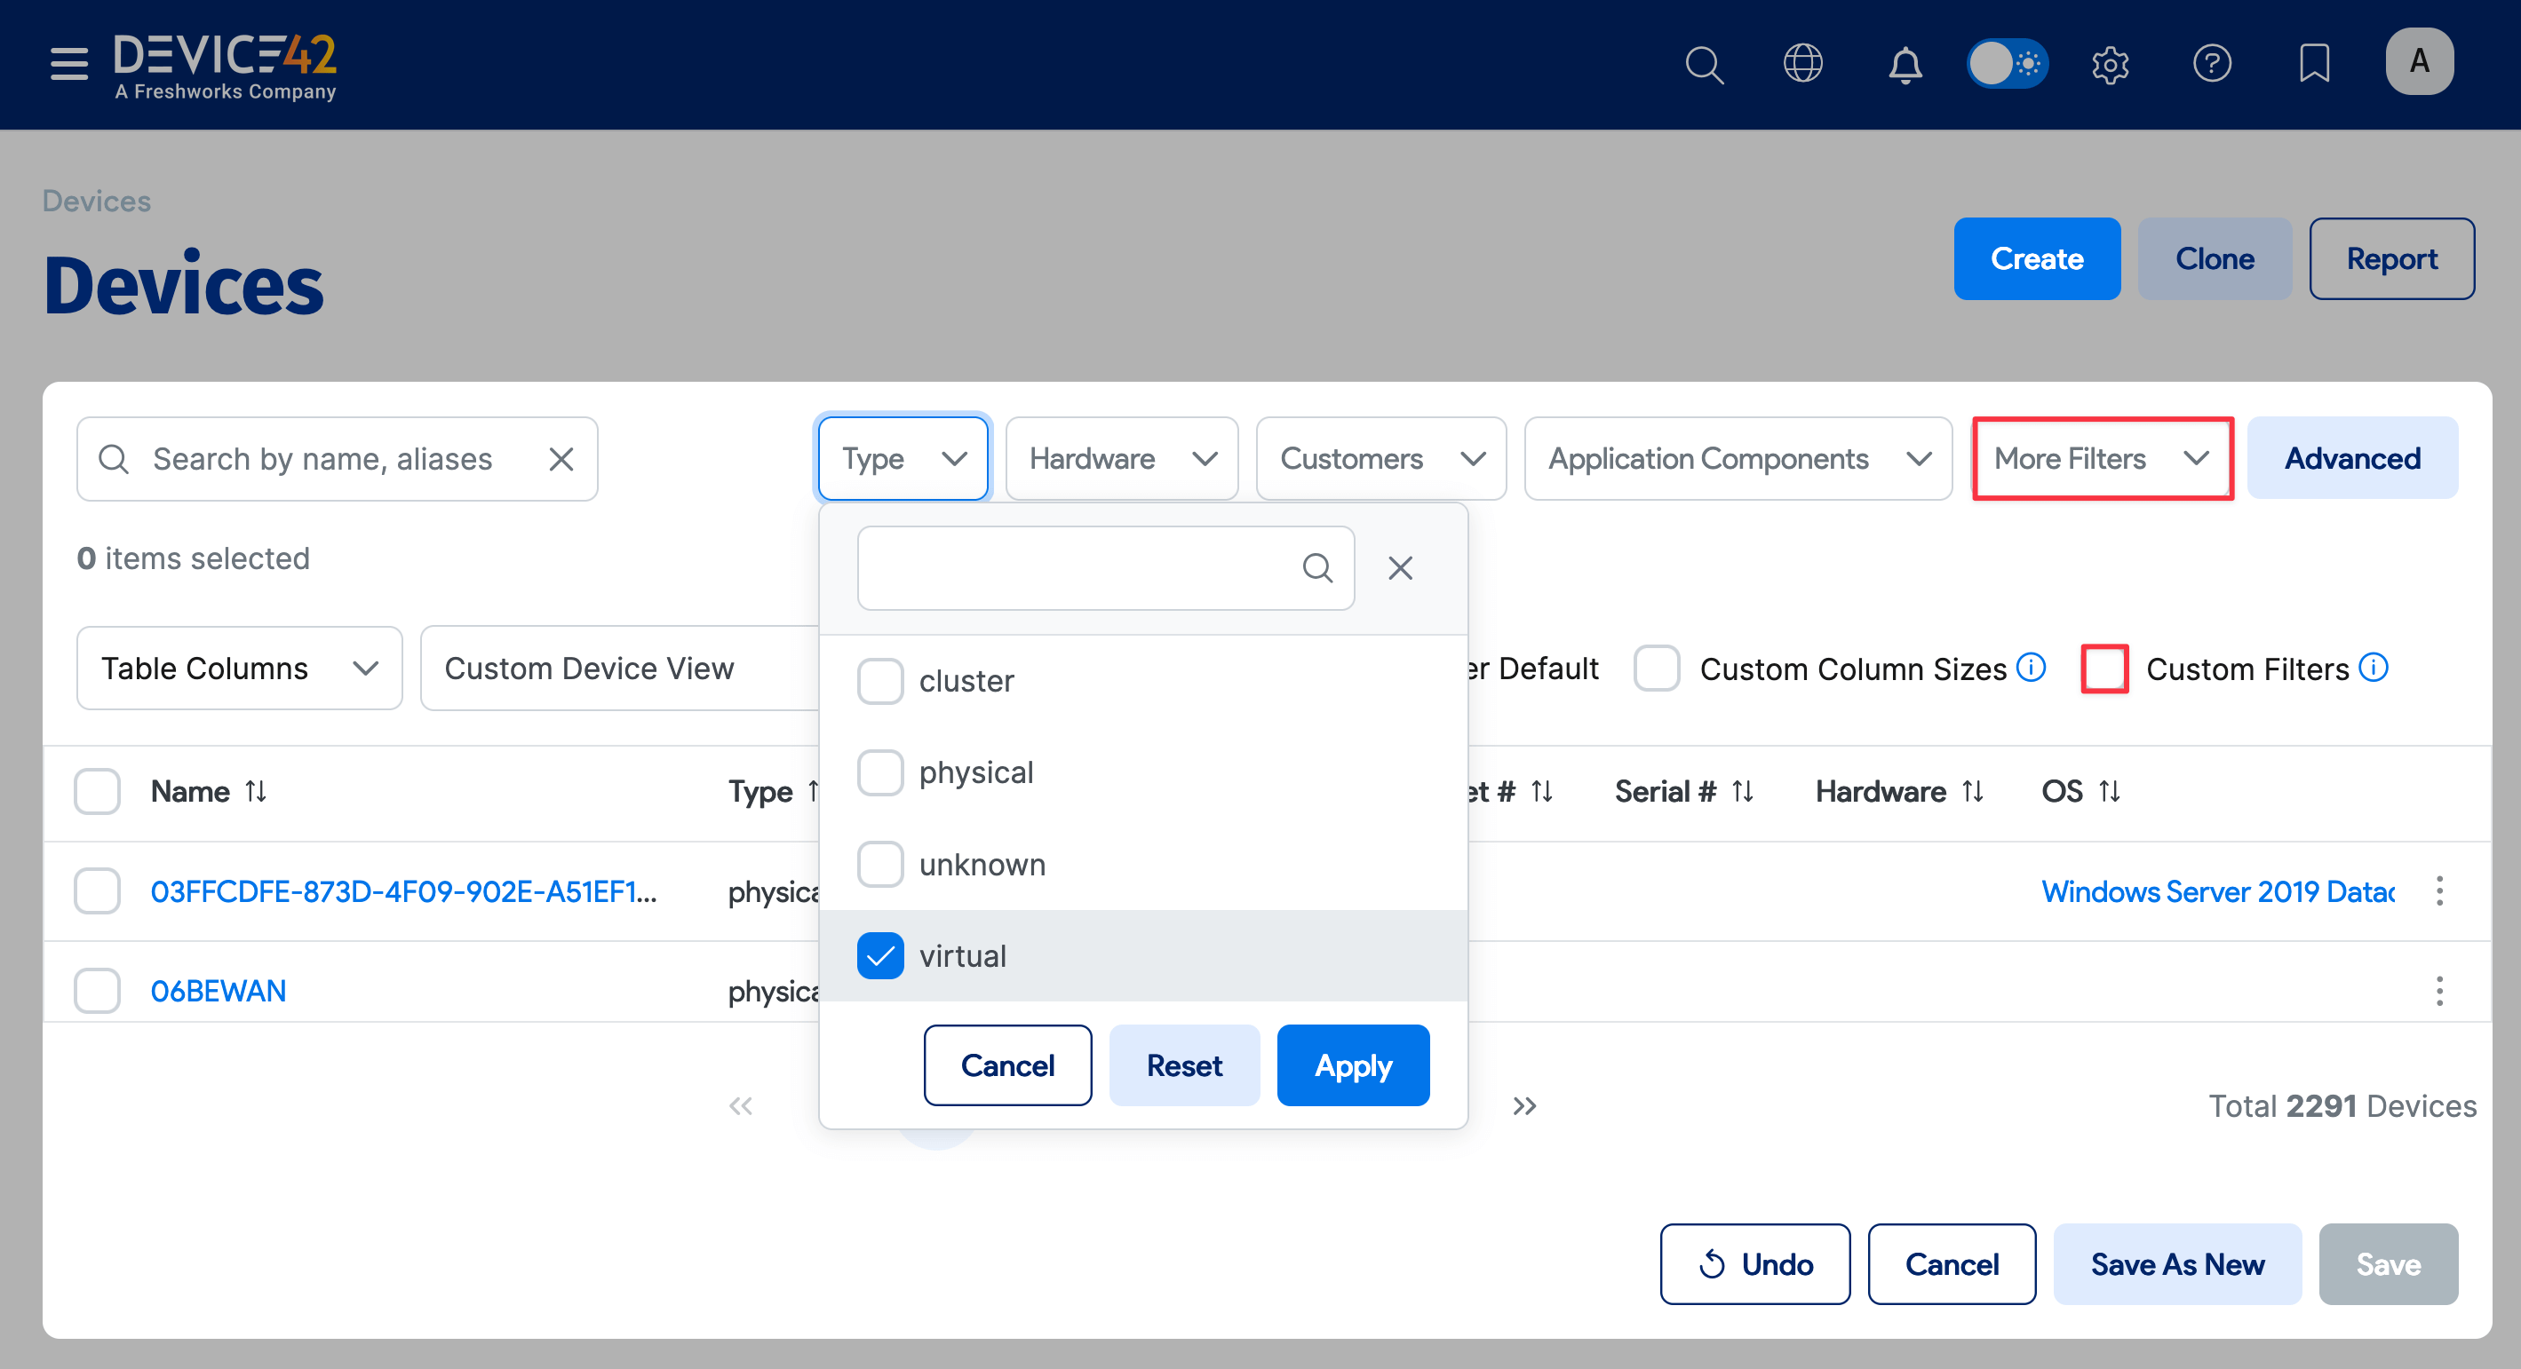Open the Table Columns dropdown
This screenshot has height=1369, width=2521.
(x=238, y=668)
